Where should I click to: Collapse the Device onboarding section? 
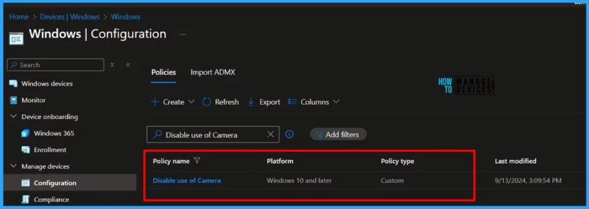[14, 117]
